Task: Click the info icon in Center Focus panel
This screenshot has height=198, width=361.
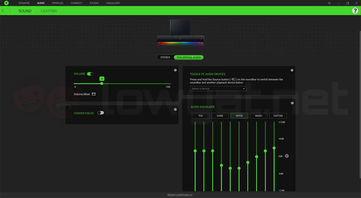Action: pyautogui.click(x=175, y=110)
